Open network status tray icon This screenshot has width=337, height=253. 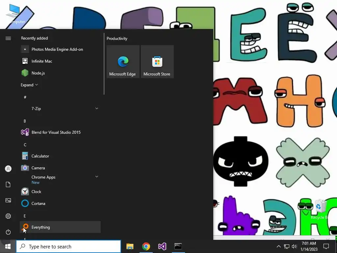click(287, 246)
